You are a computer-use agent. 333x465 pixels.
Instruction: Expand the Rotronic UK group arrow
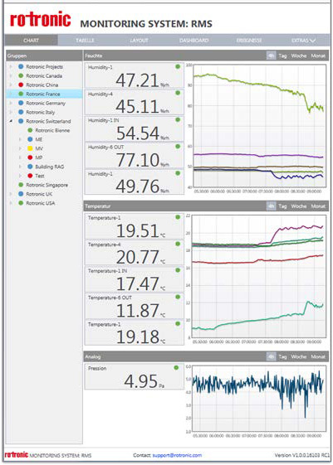coord(11,194)
